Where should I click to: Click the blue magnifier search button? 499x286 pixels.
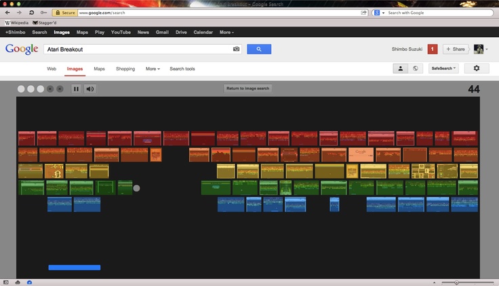259,49
